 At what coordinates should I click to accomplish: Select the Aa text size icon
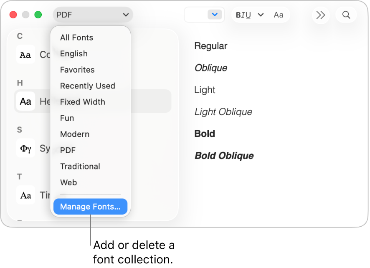[279, 15]
